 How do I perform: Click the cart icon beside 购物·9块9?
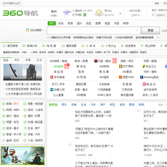(4, 110)
